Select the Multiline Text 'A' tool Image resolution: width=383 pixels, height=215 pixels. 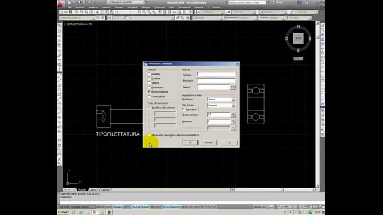[x=59, y=159]
